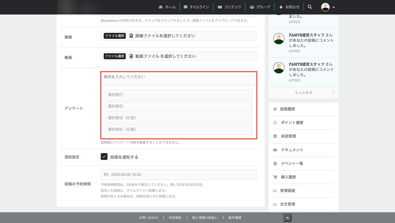395x223 pixels.
Task: Click the contents book icon
Action: click(220, 7)
